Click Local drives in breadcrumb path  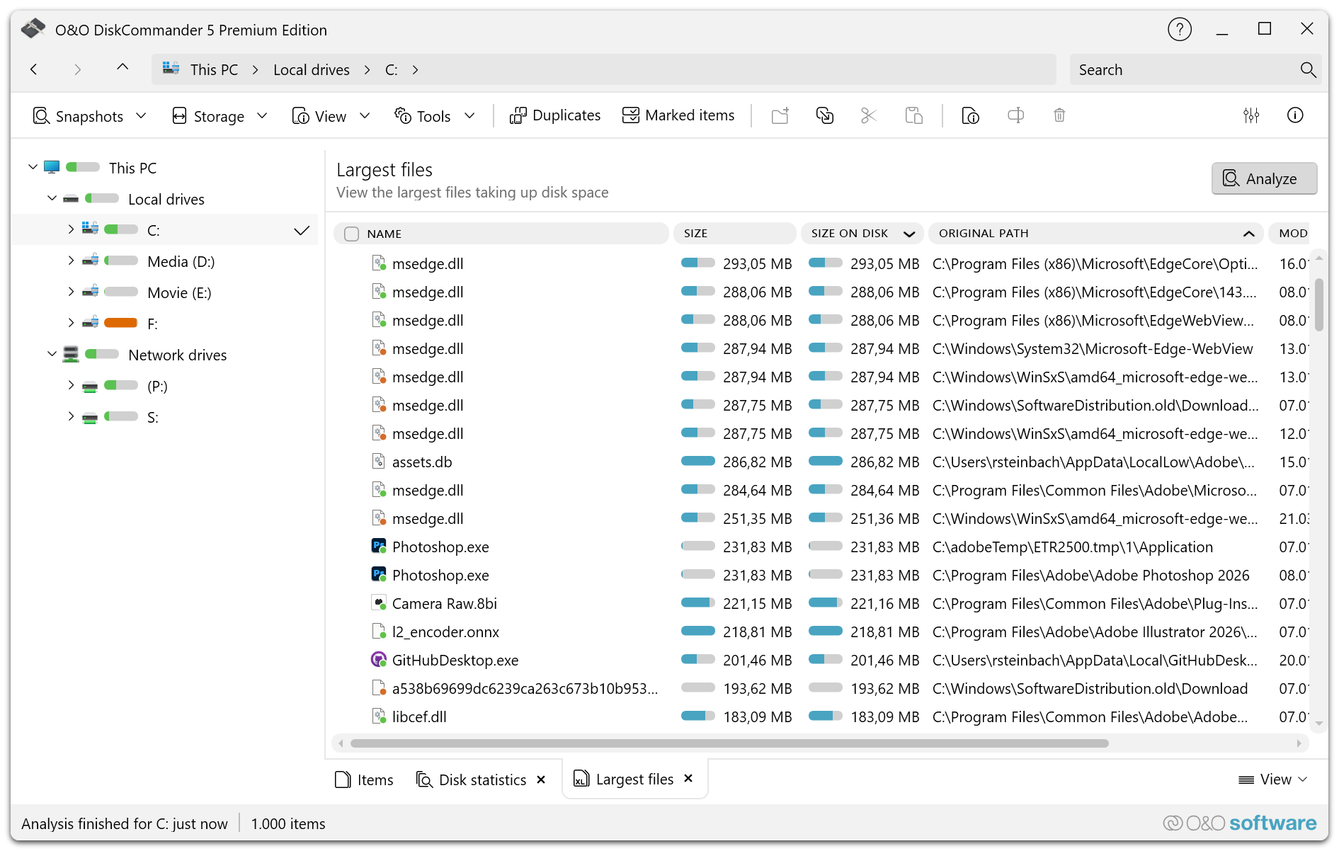pos(312,70)
